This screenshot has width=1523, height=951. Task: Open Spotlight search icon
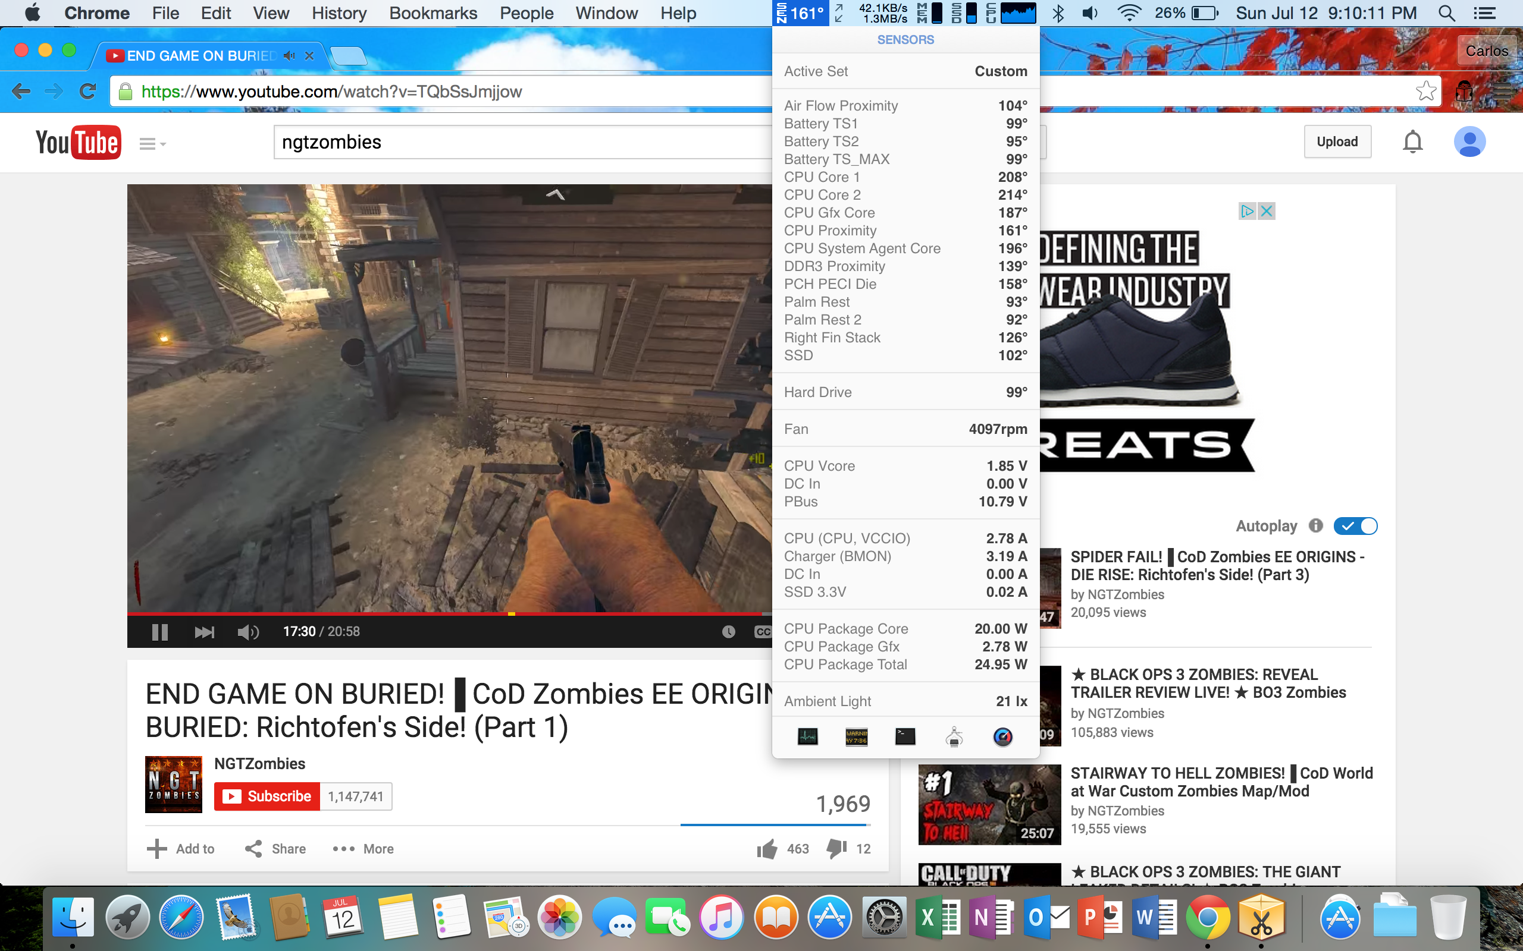tap(1447, 13)
